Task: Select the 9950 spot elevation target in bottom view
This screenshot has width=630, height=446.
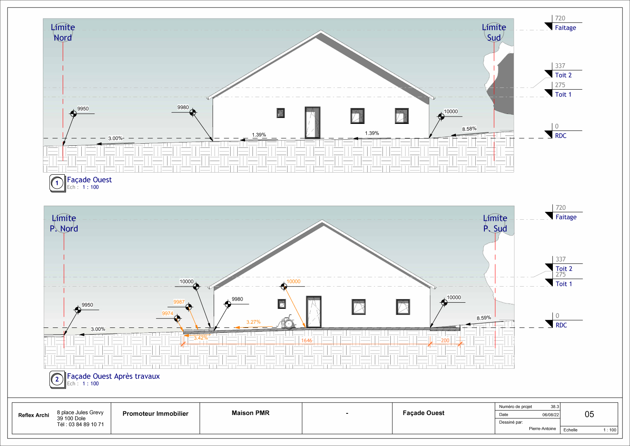Action: (x=78, y=310)
